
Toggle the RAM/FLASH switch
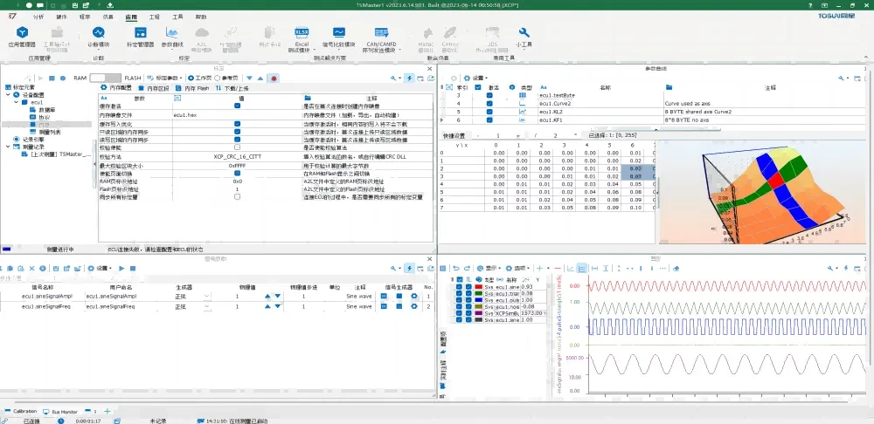105,78
